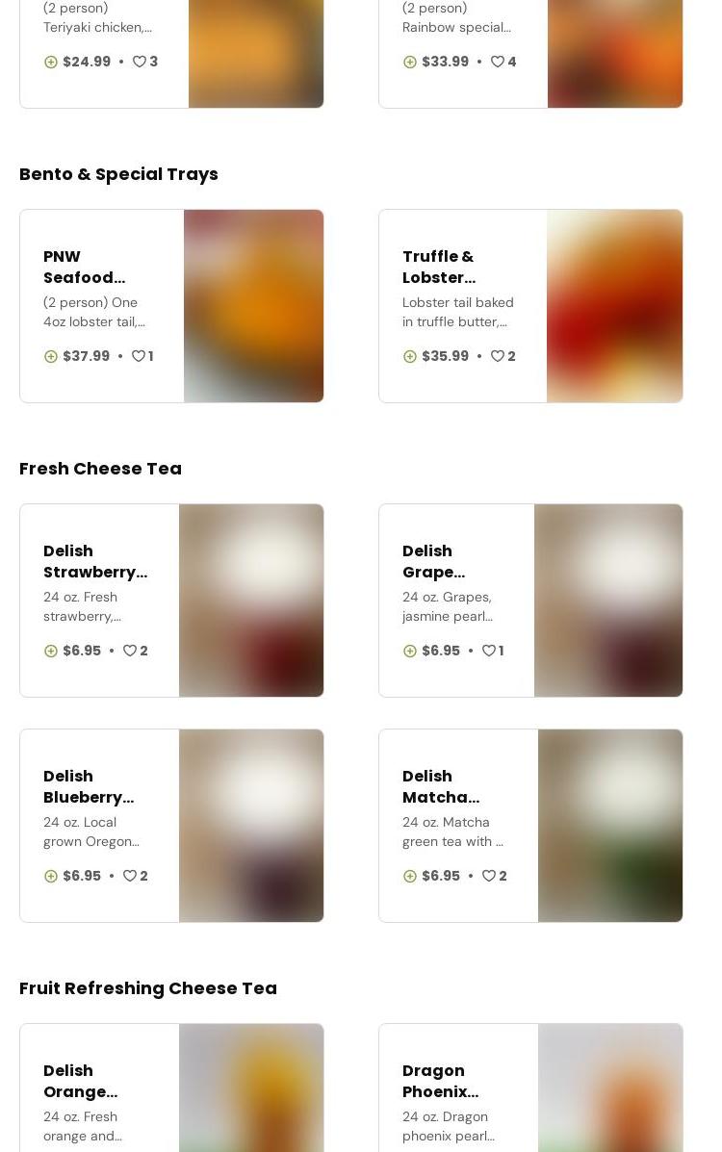Select Dragon Phoenix item title
The width and height of the screenshot is (722, 1152).
(x=440, y=1081)
